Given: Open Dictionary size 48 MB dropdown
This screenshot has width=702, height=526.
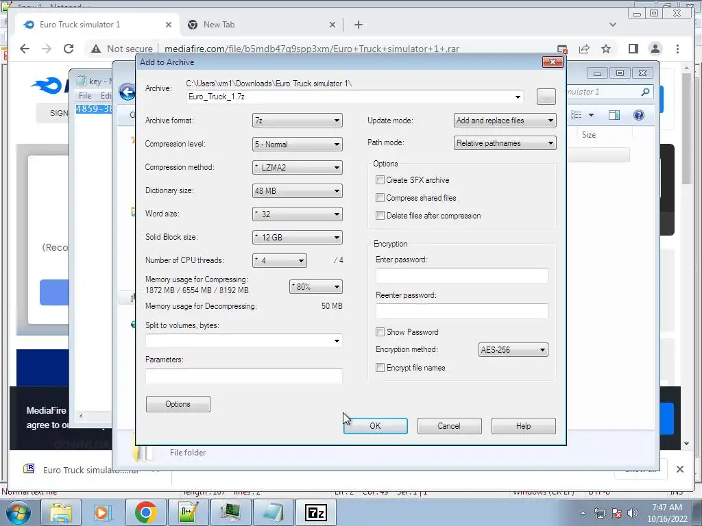Looking at the screenshot, I should [298, 190].
